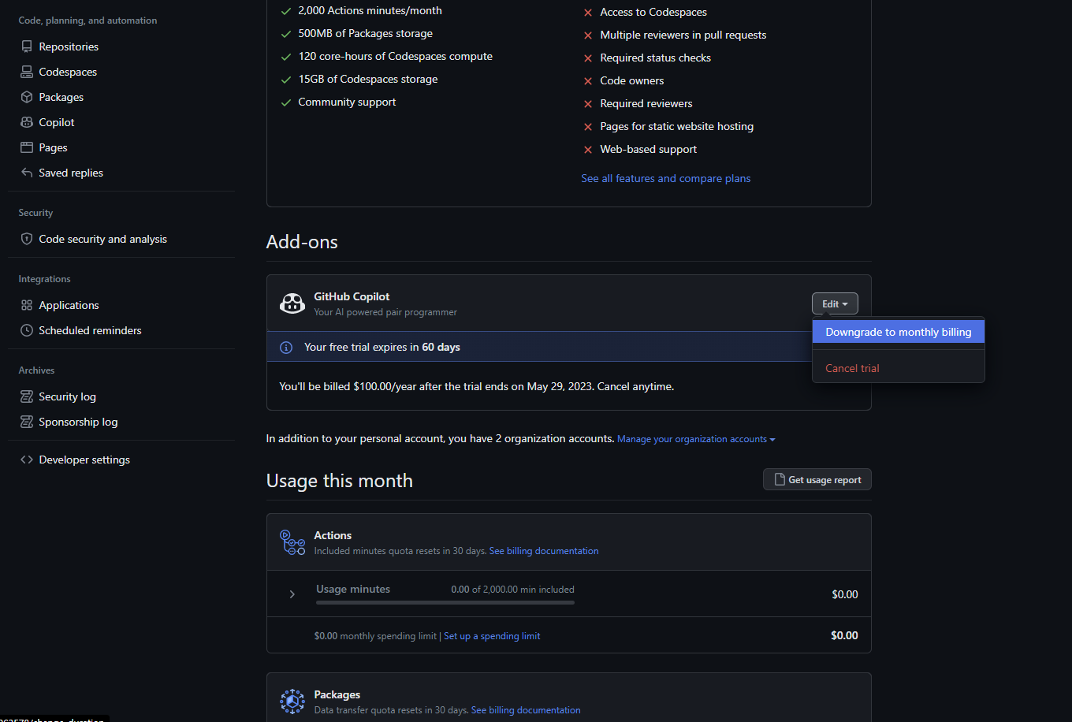Click the clock icon for Scheduled reminders

(27, 330)
